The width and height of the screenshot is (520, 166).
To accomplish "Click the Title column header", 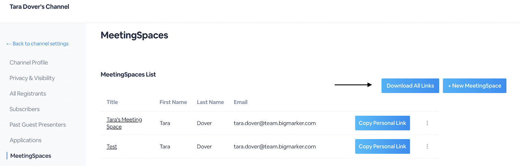I will [x=112, y=102].
